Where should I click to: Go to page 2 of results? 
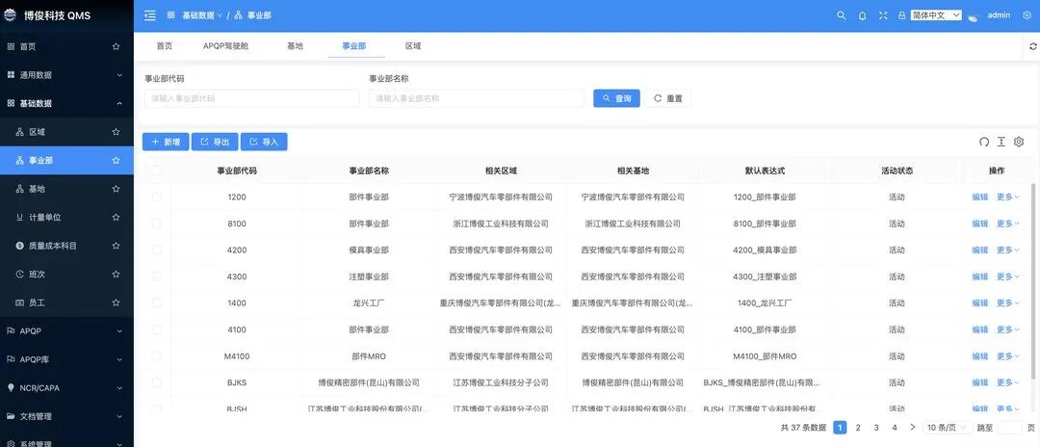point(858,428)
